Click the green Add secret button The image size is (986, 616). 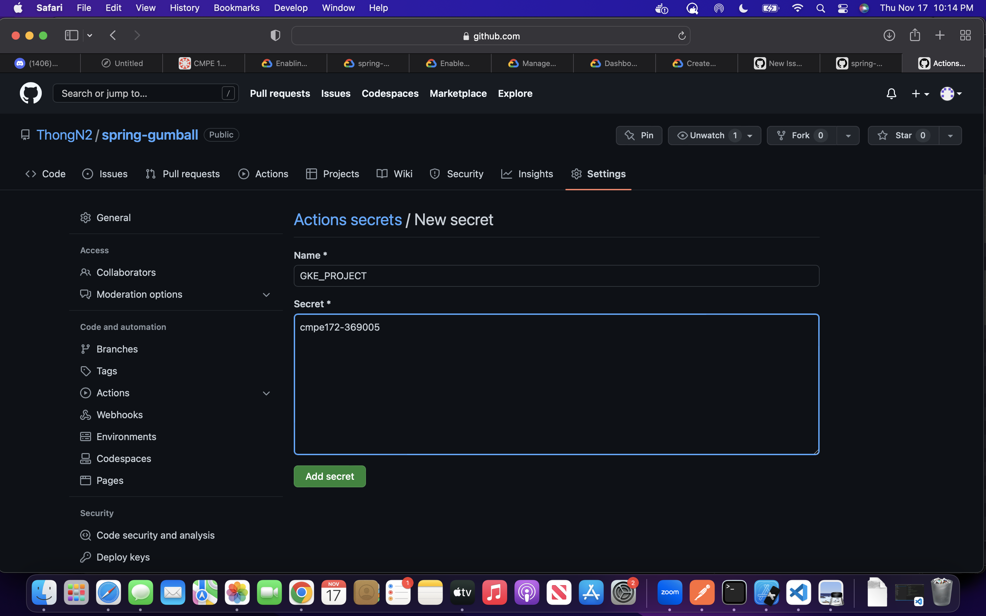[x=330, y=476]
